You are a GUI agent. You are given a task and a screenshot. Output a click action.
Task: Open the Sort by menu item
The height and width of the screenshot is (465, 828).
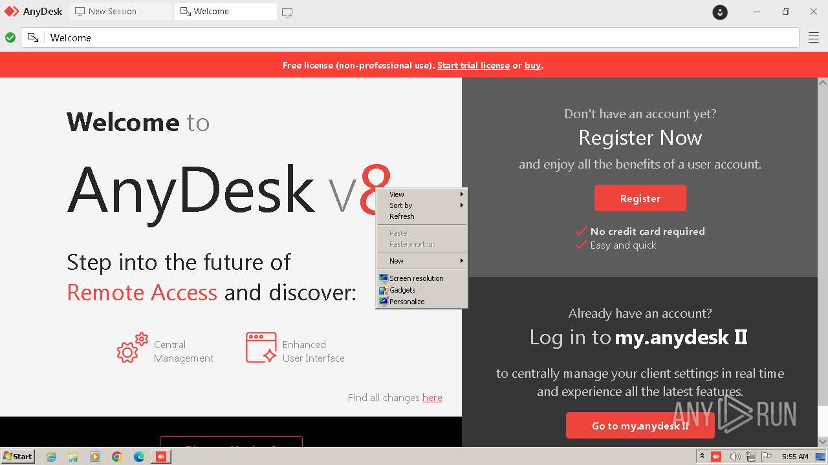422,205
